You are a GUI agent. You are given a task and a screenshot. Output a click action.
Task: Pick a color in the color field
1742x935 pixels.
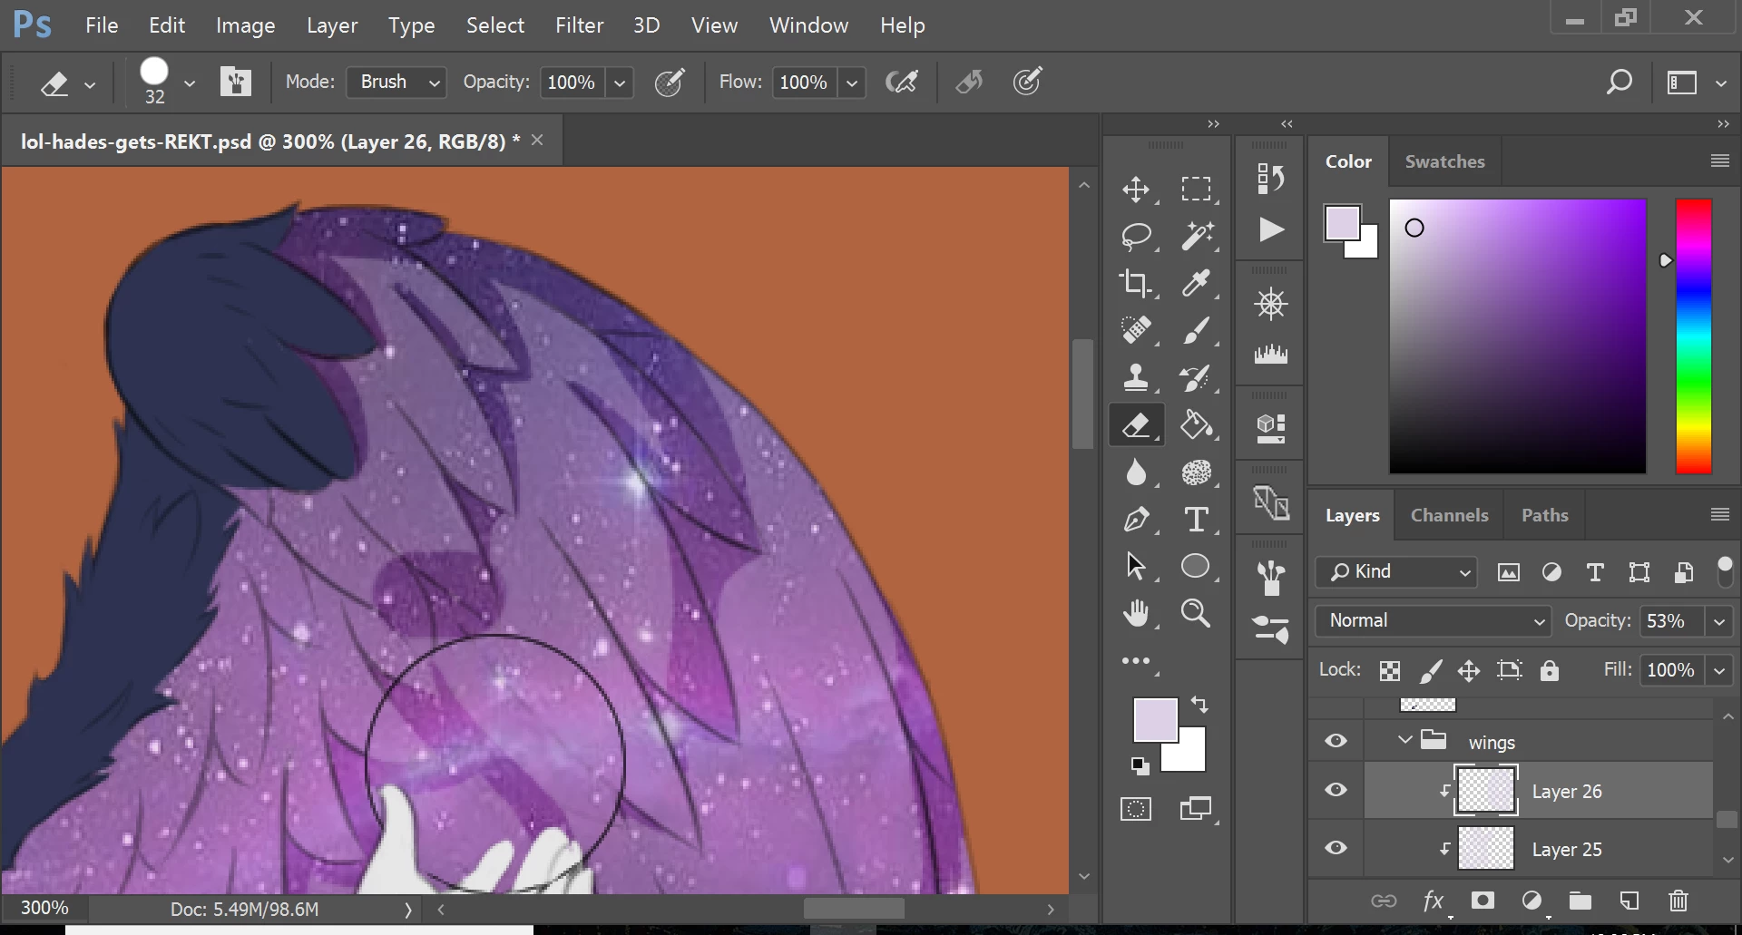click(x=1517, y=336)
